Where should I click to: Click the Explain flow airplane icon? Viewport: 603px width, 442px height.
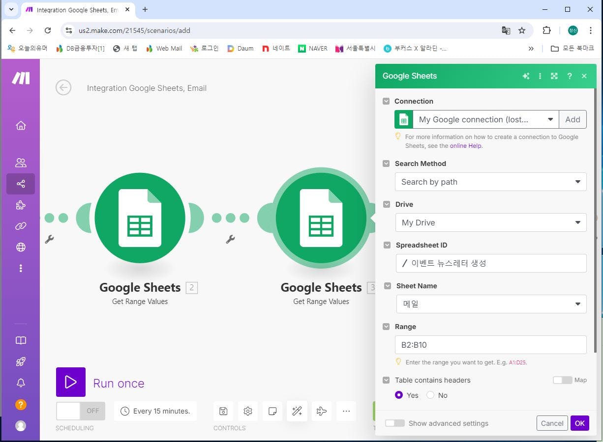(x=322, y=411)
